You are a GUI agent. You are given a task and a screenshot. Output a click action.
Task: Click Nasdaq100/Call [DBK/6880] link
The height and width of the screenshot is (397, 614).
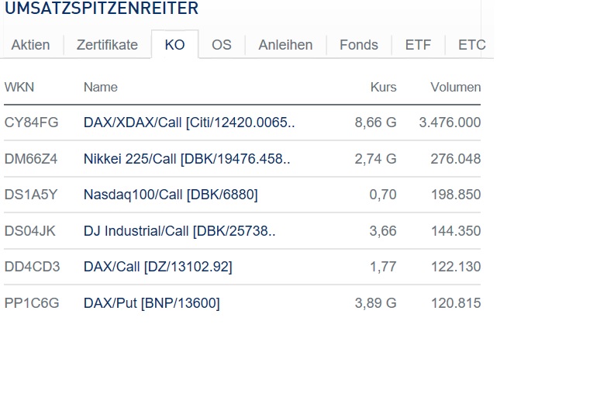pyautogui.click(x=171, y=195)
